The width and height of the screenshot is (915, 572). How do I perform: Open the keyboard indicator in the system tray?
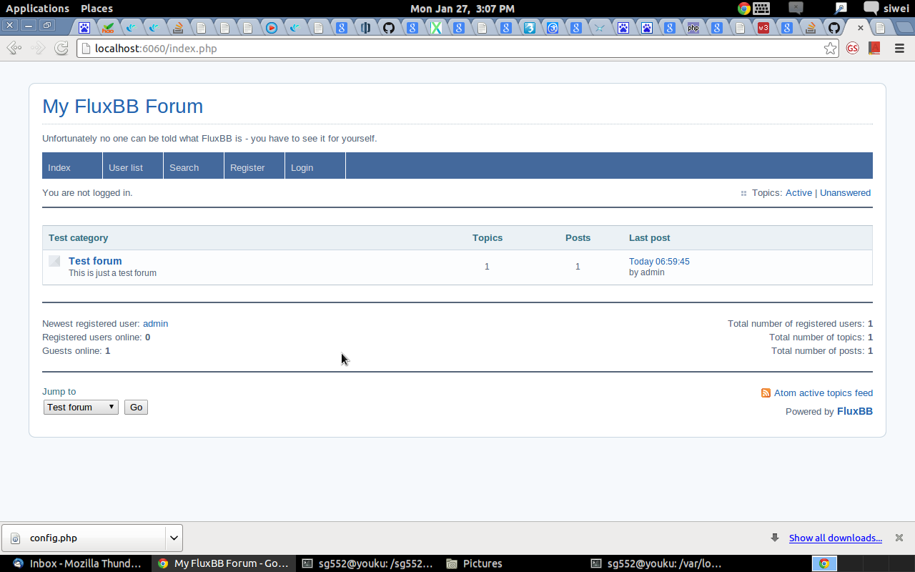761,9
